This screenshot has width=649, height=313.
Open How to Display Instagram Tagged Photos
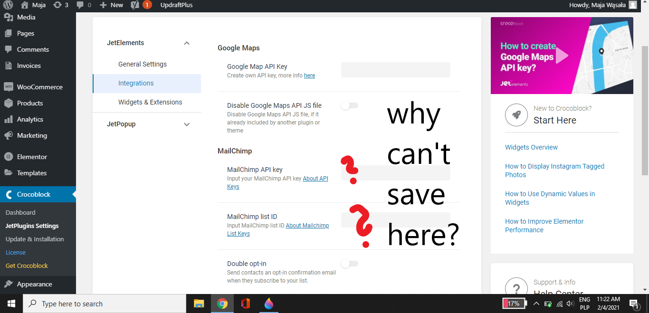(x=554, y=171)
